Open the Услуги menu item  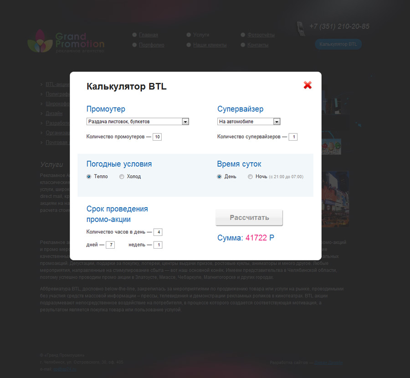201,35
